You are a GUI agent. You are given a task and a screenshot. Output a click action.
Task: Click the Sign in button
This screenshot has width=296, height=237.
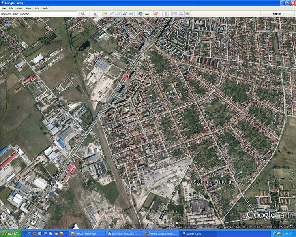(277, 14)
